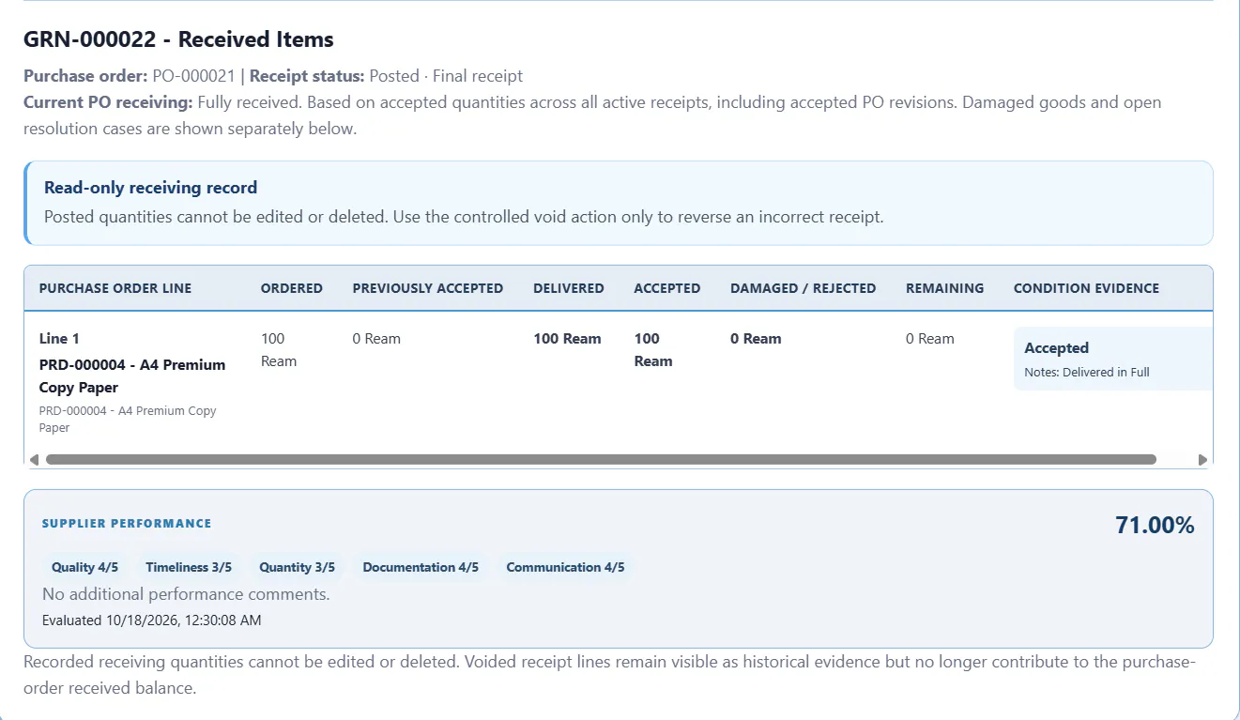Click the bold PRD-000004 - A4 Premium Copy Paper name
Image resolution: width=1240 pixels, height=720 pixels.
pos(132,375)
